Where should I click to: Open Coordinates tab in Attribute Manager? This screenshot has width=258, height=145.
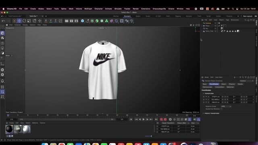tap(214, 84)
